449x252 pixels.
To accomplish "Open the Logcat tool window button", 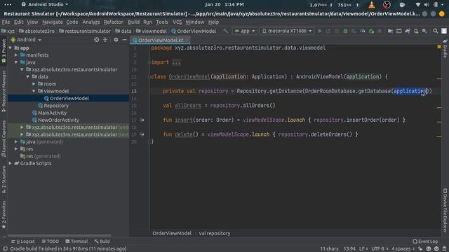I will click(23, 241).
